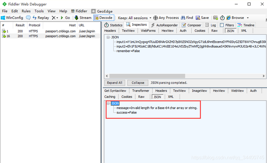267x163 pixels.
Task: Switch to the Composer tab
Action: (191, 25)
